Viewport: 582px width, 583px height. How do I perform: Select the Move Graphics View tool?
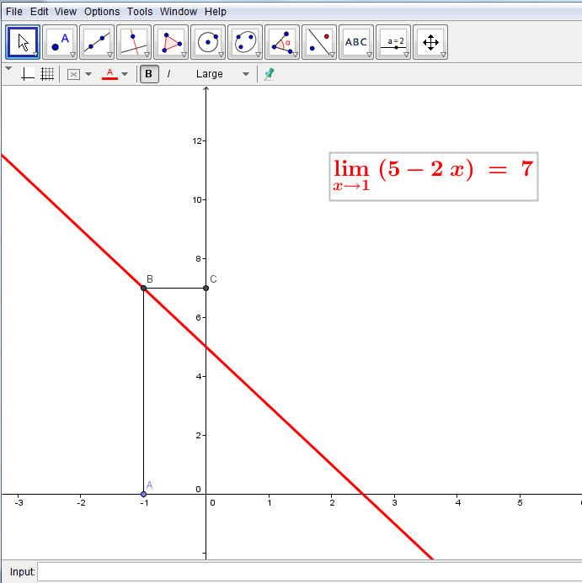[x=430, y=42]
